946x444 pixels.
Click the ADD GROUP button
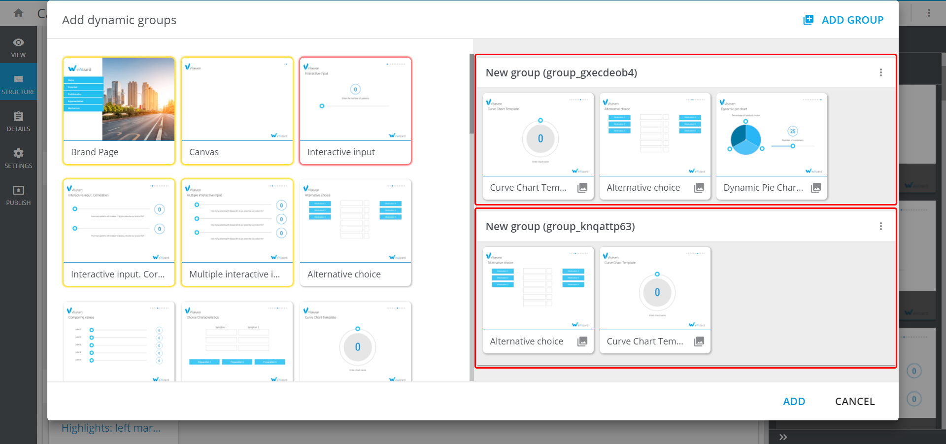[x=844, y=20]
